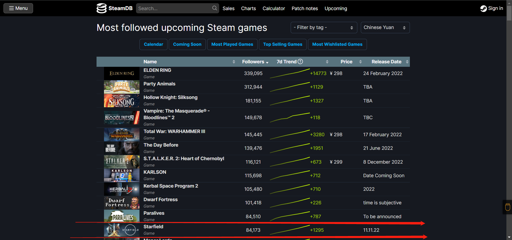Select release date 8 December 2022
This screenshot has width=512, height=240.
pos(383,162)
